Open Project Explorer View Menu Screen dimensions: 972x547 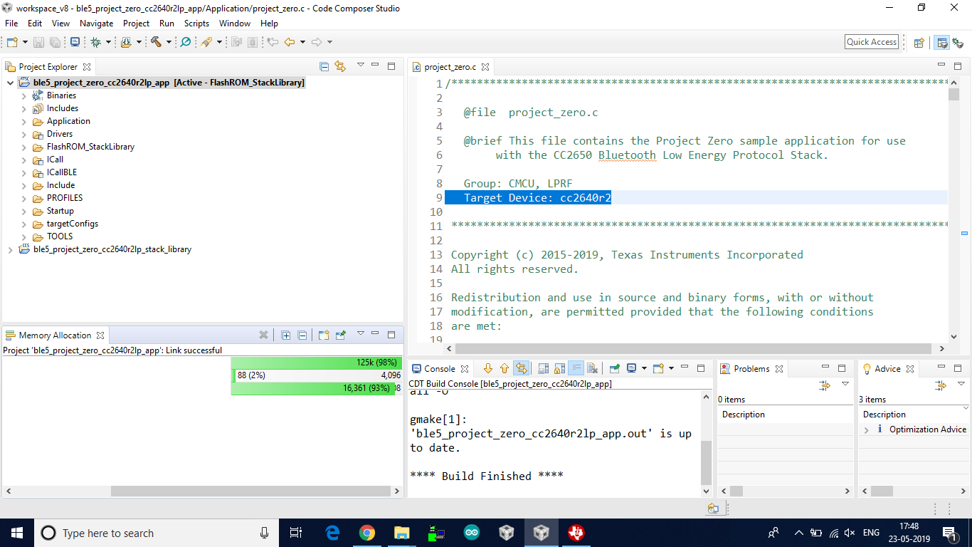tap(360, 66)
